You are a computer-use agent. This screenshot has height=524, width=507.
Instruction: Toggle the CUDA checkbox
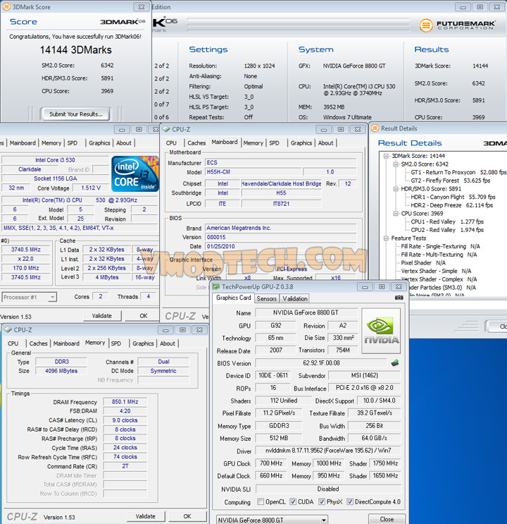click(293, 501)
